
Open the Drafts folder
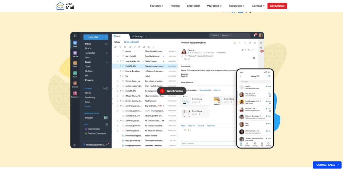[x=88, y=48]
